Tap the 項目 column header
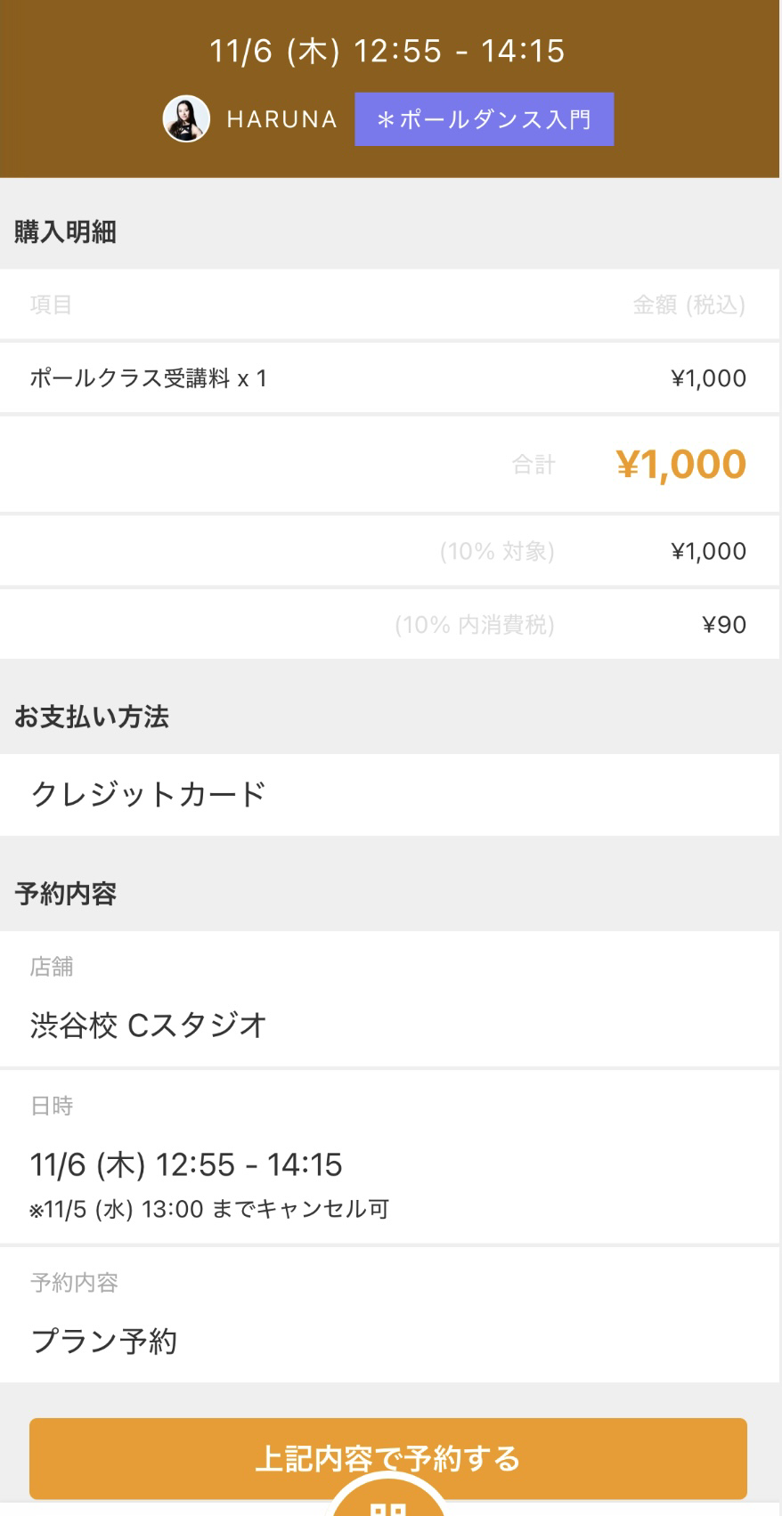782x1516 pixels. [x=51, y=305]
